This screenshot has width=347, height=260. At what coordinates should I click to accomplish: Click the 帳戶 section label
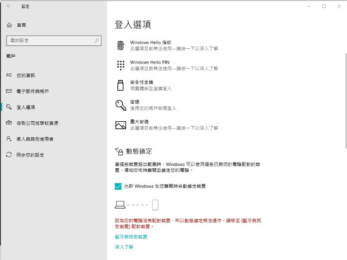coord(11,56)
